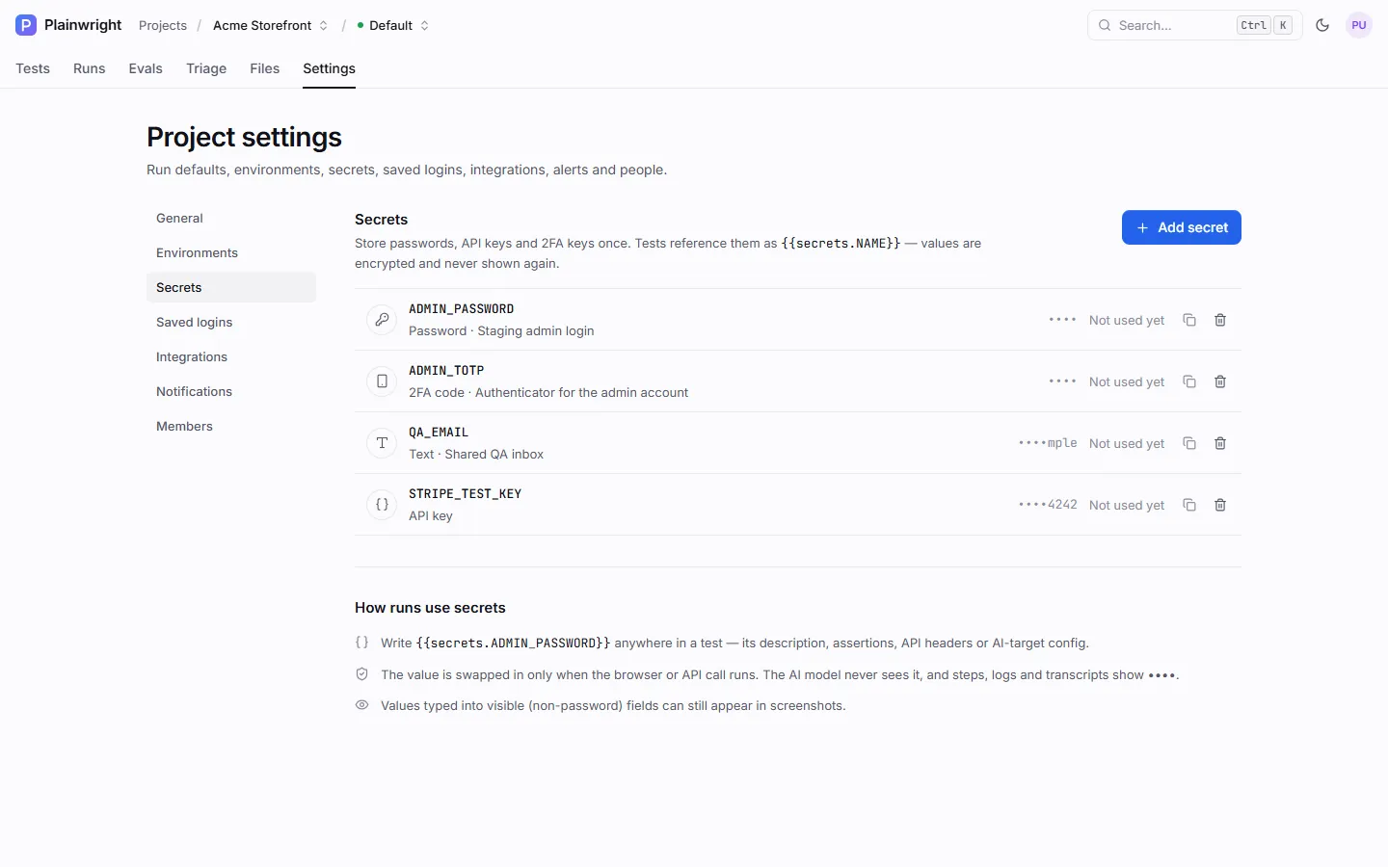Open Saved logins settings section
The width and height of the screenshot is (1388, 867).
[231, 322]
